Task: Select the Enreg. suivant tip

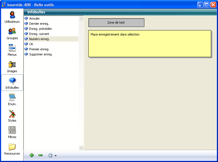Action: tap(51, 34)
